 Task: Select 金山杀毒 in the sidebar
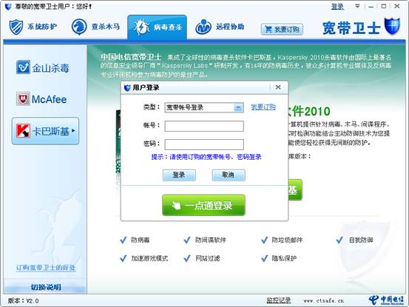pos(43,68)
